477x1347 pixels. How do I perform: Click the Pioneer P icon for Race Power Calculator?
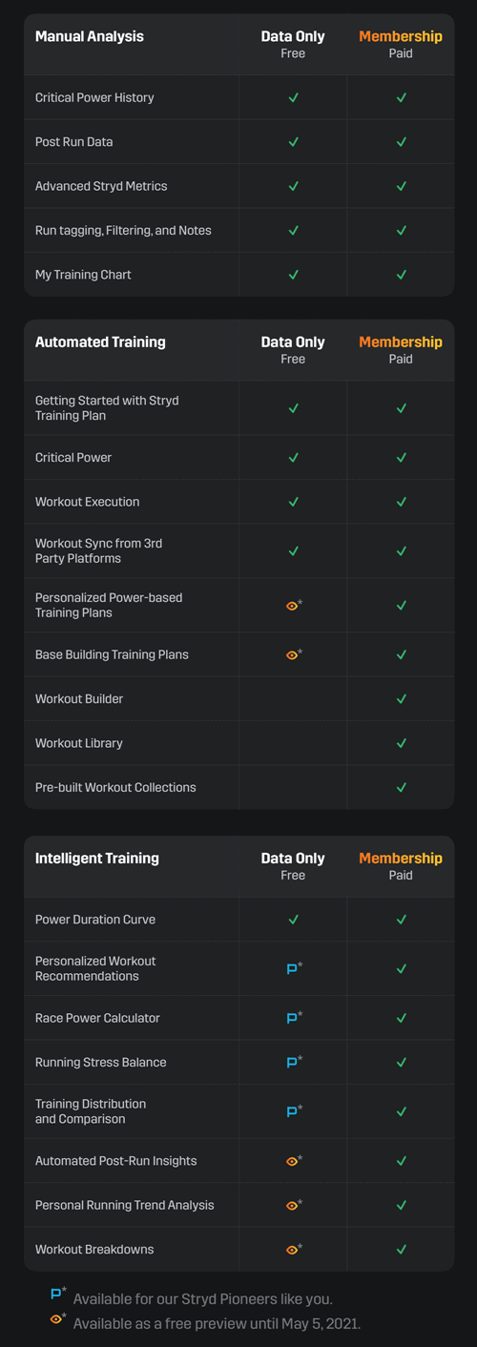(293, 1018)
